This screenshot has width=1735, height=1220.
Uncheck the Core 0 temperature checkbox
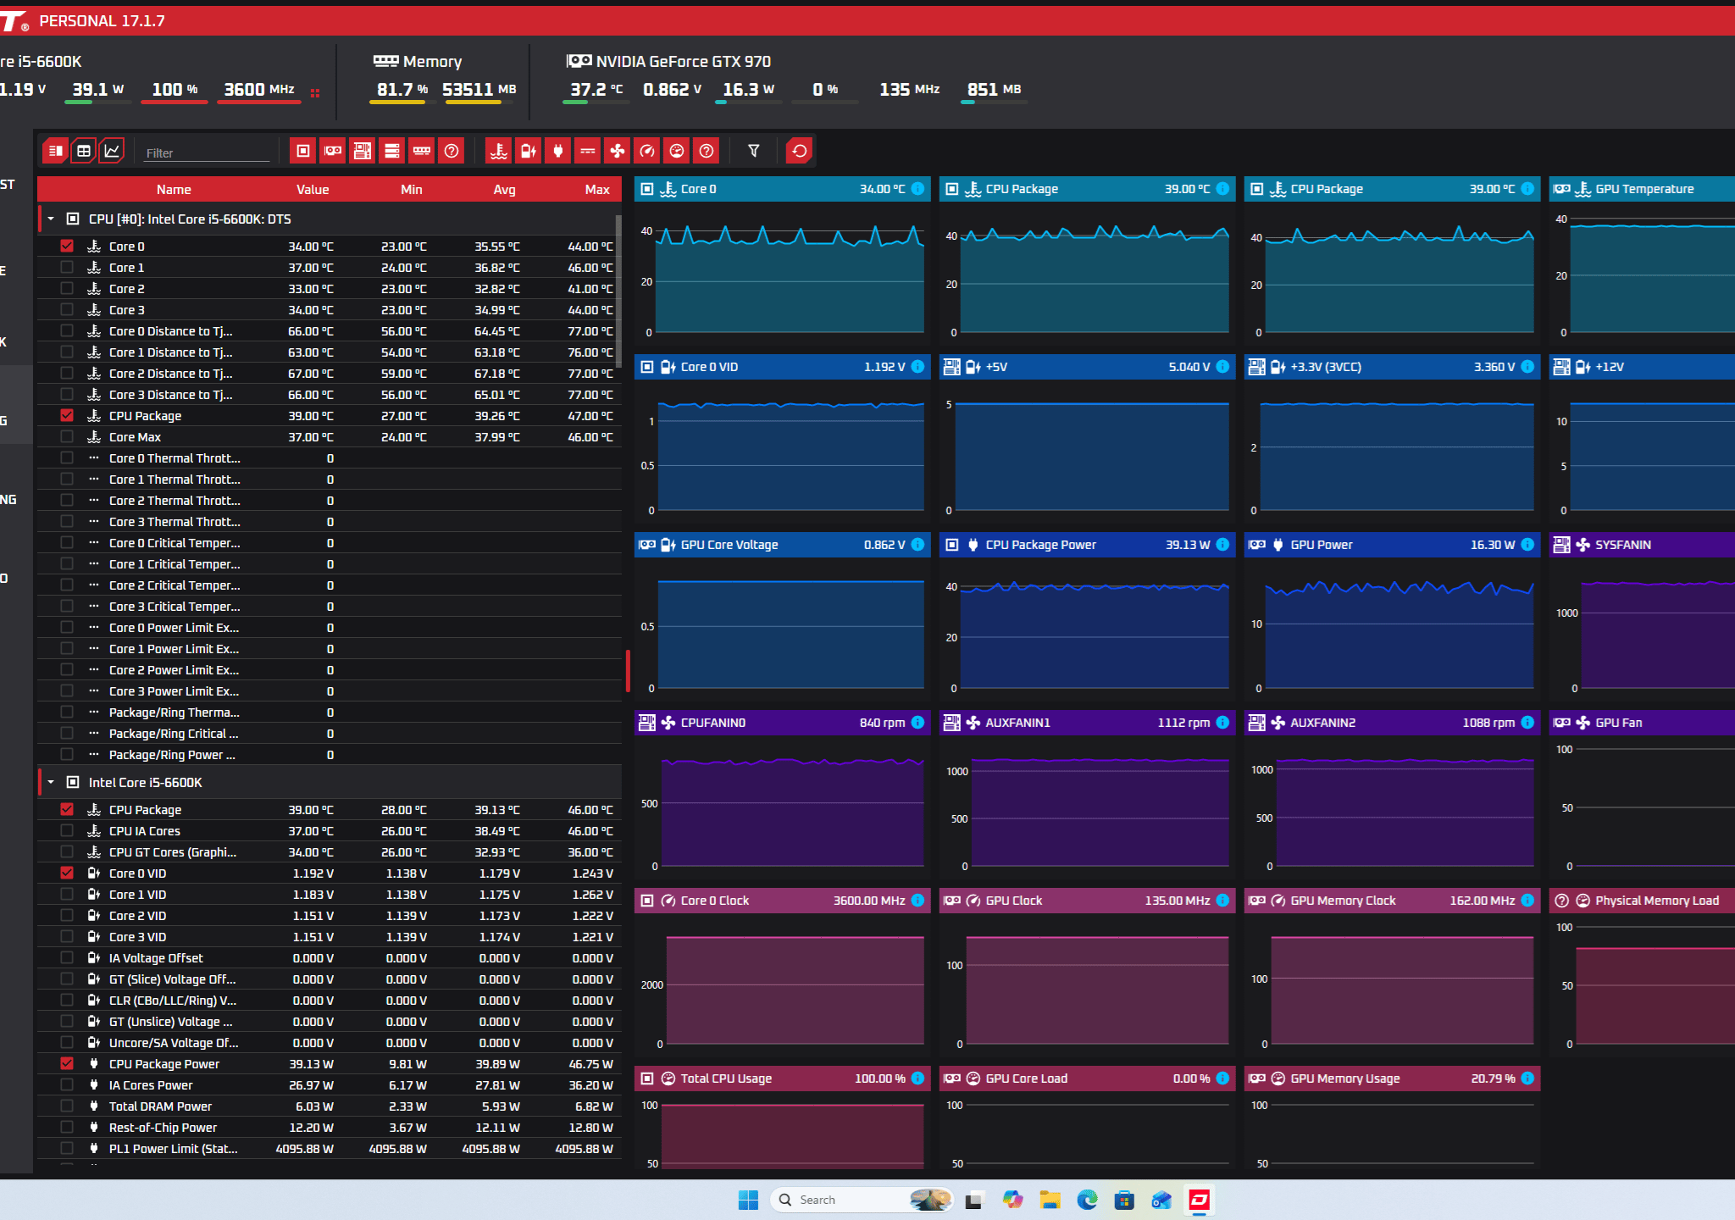pyautogui.click(x=67, y=246)
